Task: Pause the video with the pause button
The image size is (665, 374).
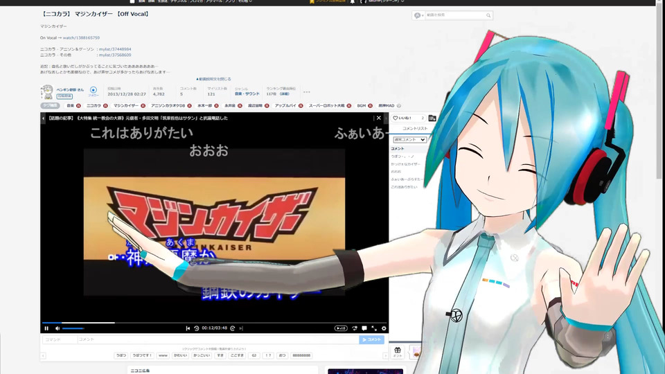Action: point(46,328)
